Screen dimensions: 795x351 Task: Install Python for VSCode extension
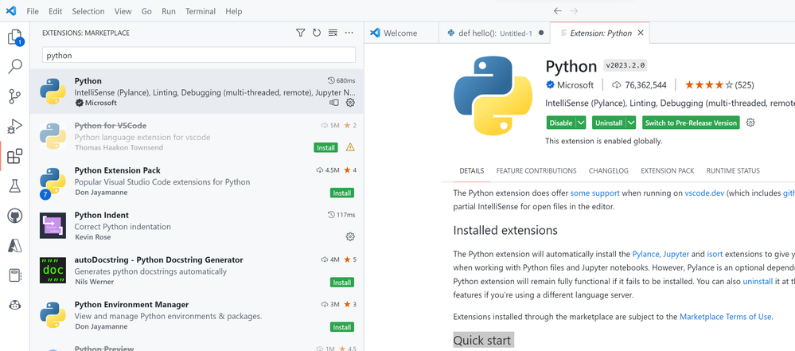(325, 147)
